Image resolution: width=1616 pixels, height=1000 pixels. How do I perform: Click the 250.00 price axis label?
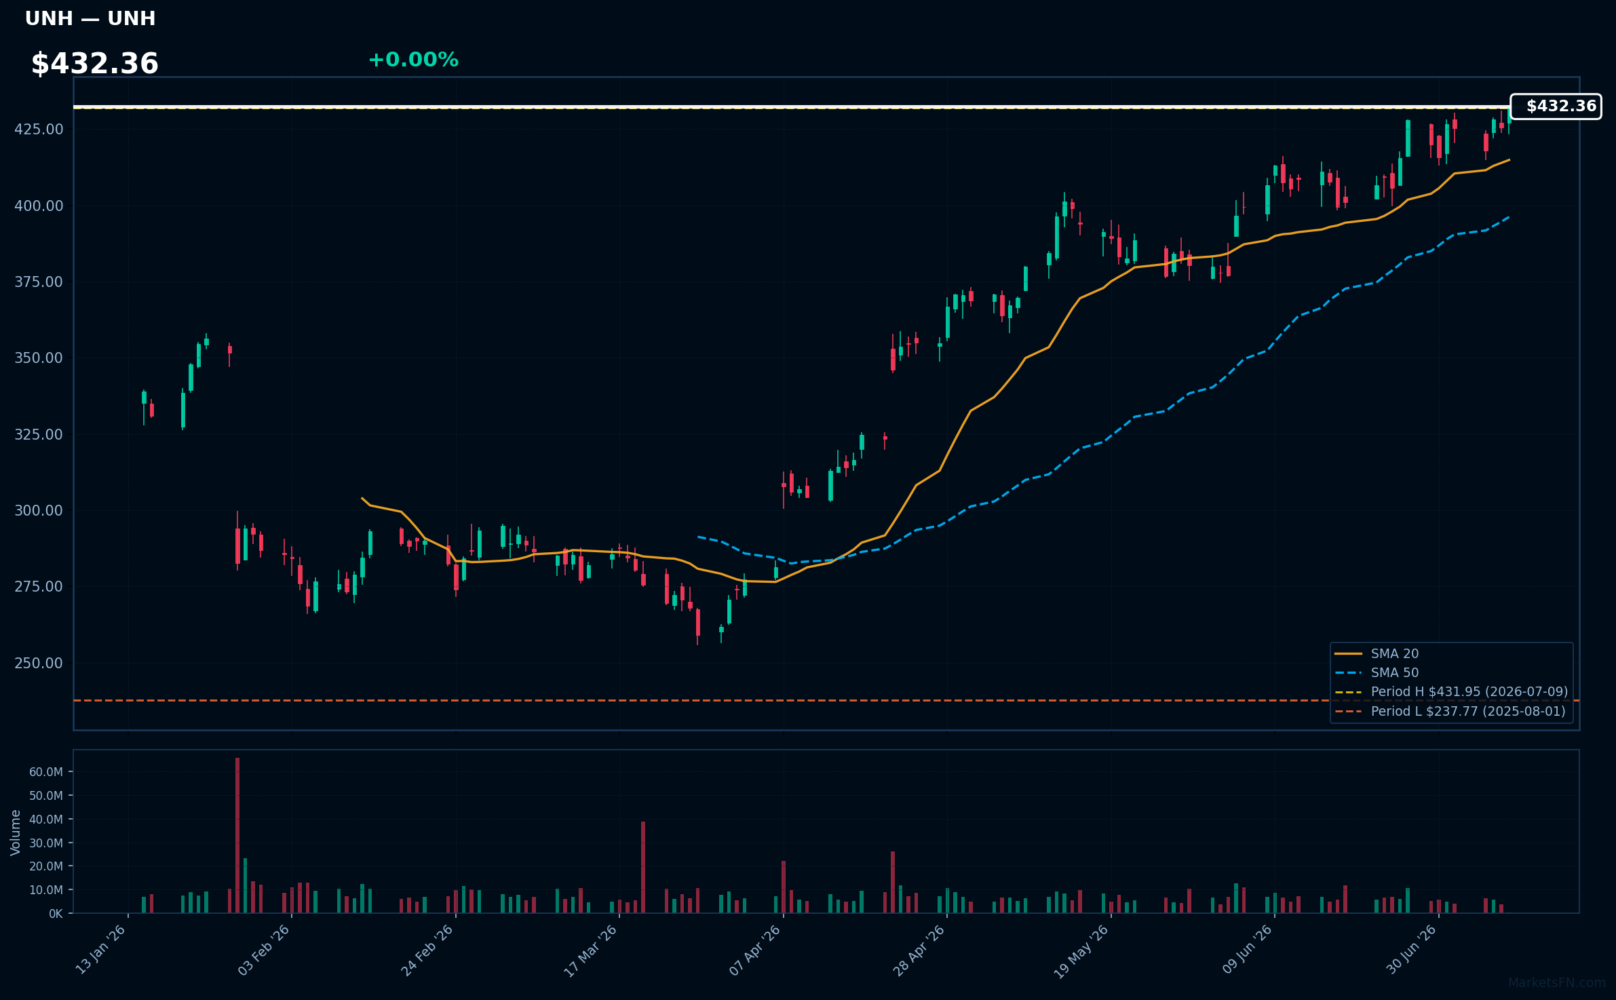click(39, 663)
